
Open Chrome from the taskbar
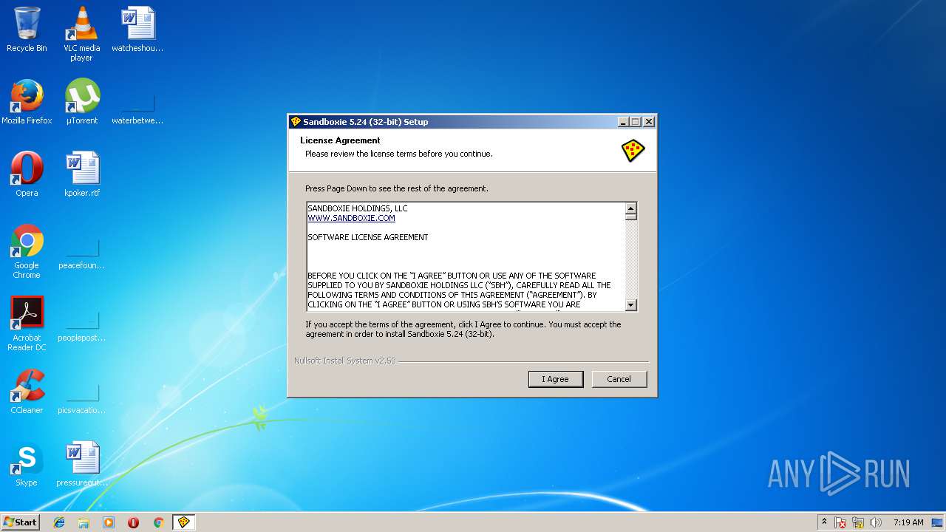point(158,522)
